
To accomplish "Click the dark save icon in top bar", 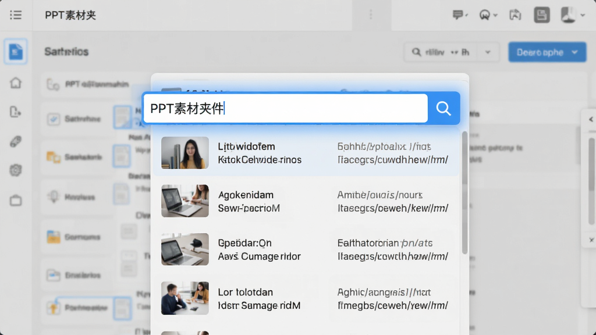I will (542, 15).
